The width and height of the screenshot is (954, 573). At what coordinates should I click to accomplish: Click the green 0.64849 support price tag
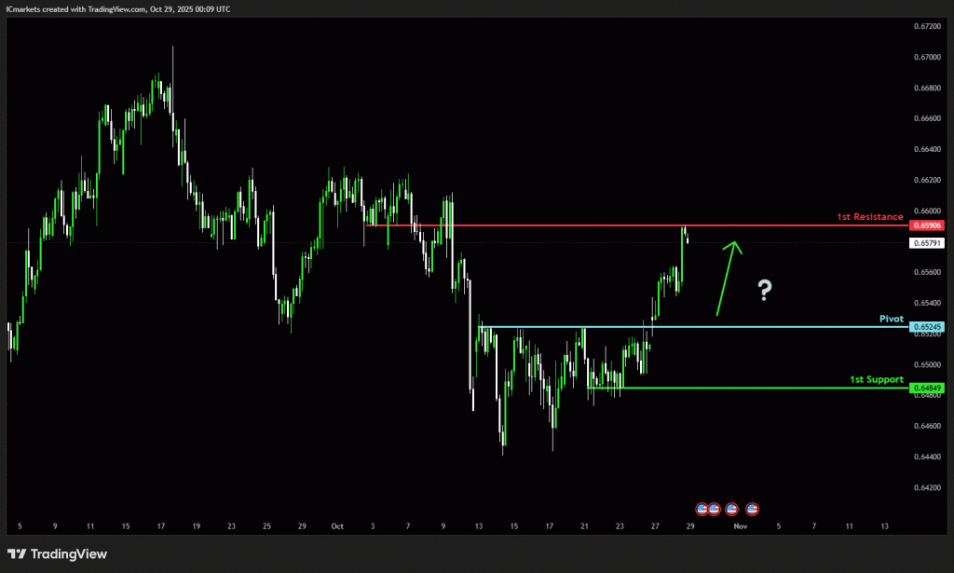[x=927, y=388]
